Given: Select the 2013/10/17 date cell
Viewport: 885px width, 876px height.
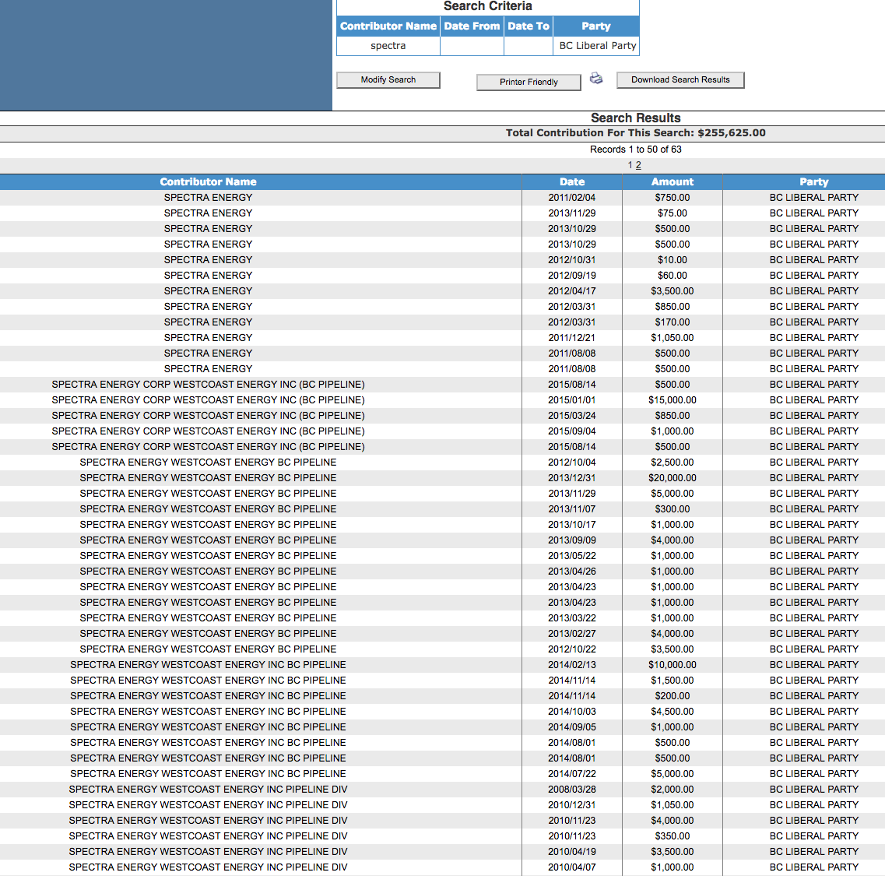Looking at the screenshot, I should [572, 525].
